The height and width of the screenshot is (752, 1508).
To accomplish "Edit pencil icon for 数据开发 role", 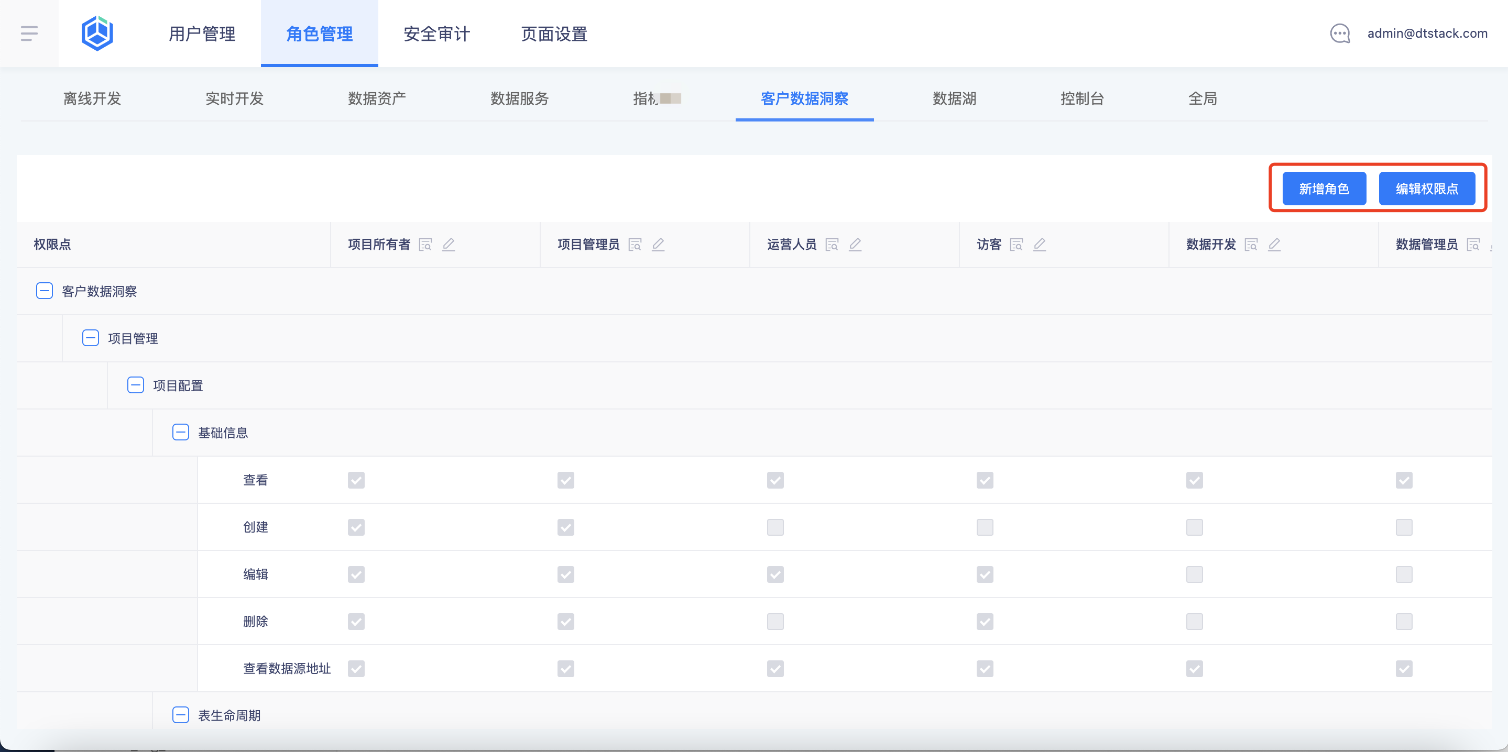I will pyautogui.click(x=1274, y=245).
